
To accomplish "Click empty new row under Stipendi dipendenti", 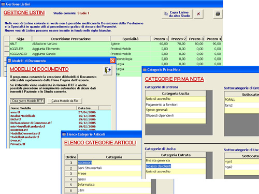I will [x=176, y=121].
